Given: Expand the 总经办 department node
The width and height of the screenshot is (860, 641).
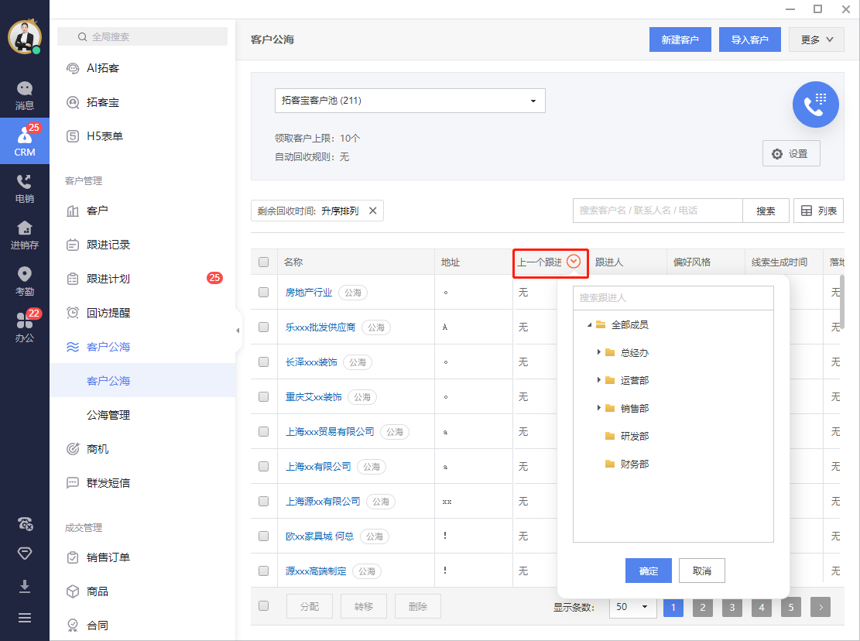Looking at the screenshot, I should point(598,352).
